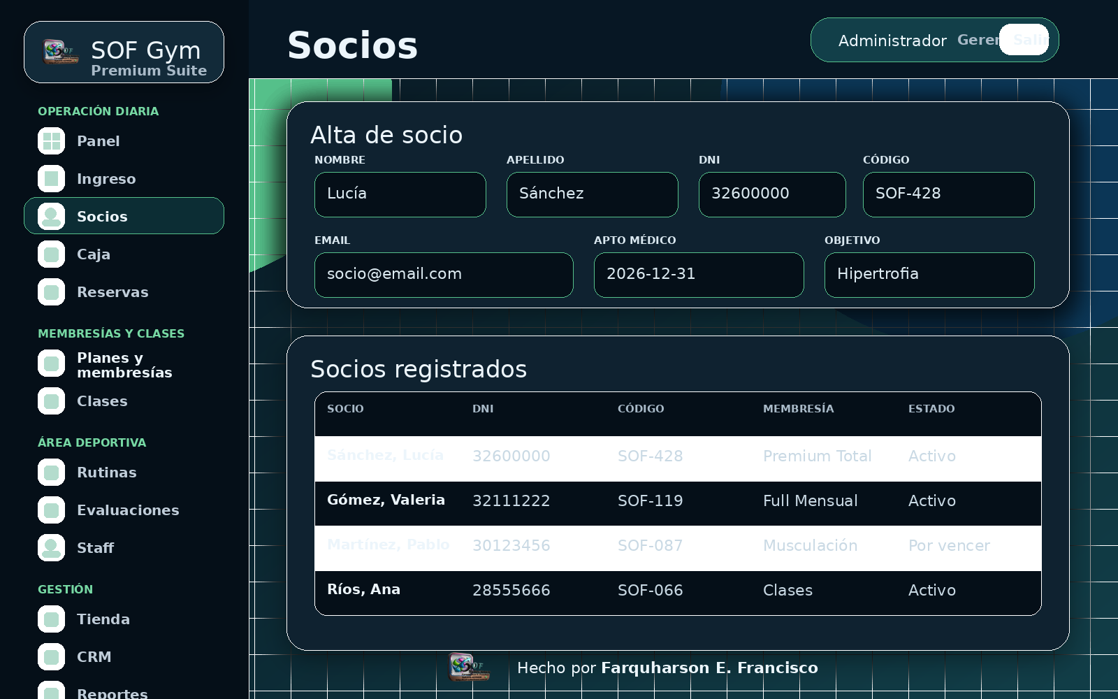Open the CRM menu item
The width and height of the screenshot is (1118, 699).
coord(94,657)
